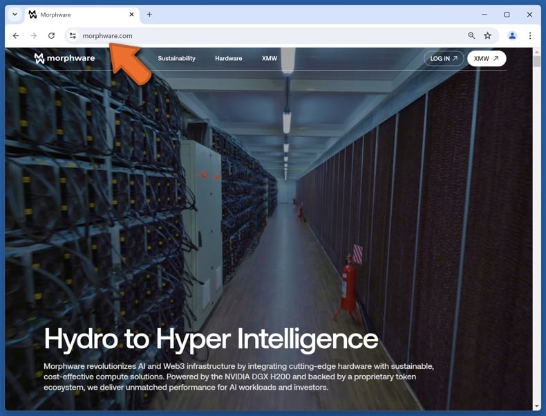546x416 pixels.
Task: Expand the tab search dropdown chevron
Action: click(x=15, y=15)
